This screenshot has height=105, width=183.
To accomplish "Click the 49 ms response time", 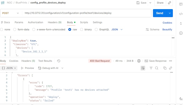I will [x=119, y=61].
